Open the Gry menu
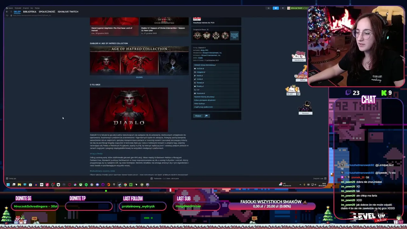 pos(32,8)
